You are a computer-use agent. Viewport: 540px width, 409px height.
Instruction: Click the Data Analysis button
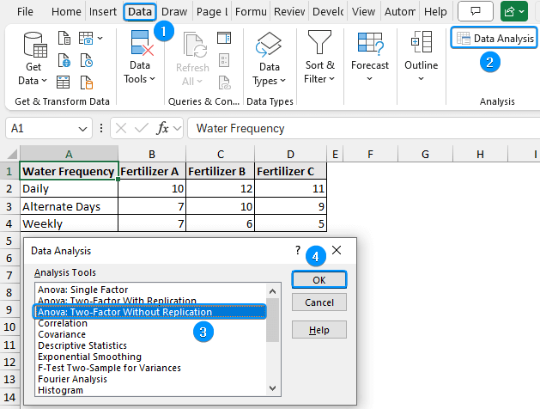[x=495, y=39]
